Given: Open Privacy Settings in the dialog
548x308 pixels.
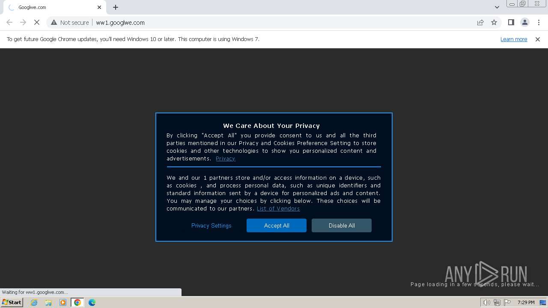Looking at the screenshot, I should point(211,225).
